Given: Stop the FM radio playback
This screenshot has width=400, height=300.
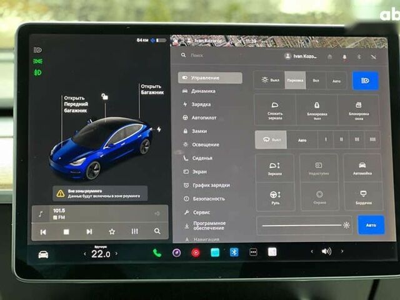Looking at the screenshot, I should point(66,232).
